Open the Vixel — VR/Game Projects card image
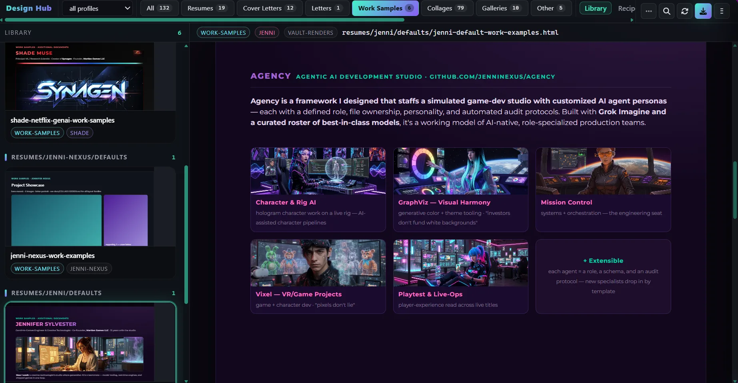The width and height of the screenshot is (738, 383). [318, 263]
